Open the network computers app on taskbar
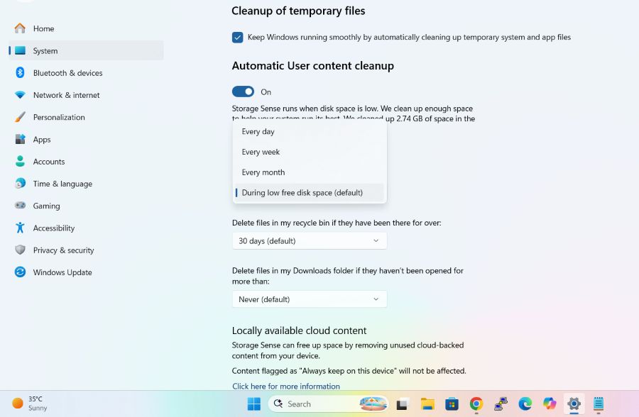 tap(501, 404)
